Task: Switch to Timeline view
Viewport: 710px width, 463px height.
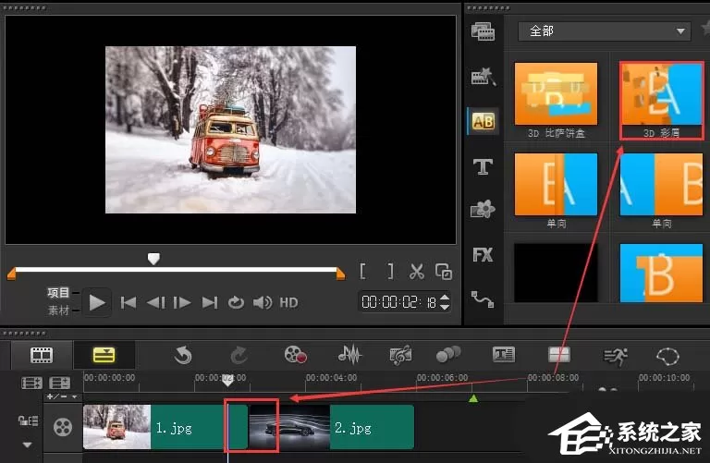Action: tap(104, 355)
